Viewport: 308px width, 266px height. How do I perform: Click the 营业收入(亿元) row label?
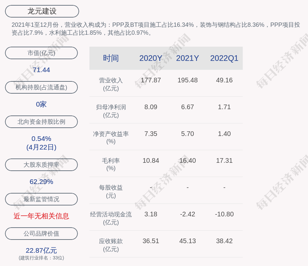111,84
